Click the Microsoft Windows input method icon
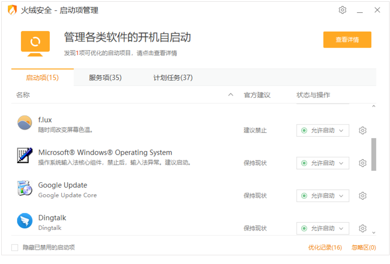 pyautogui.click(x=25, y=156)
